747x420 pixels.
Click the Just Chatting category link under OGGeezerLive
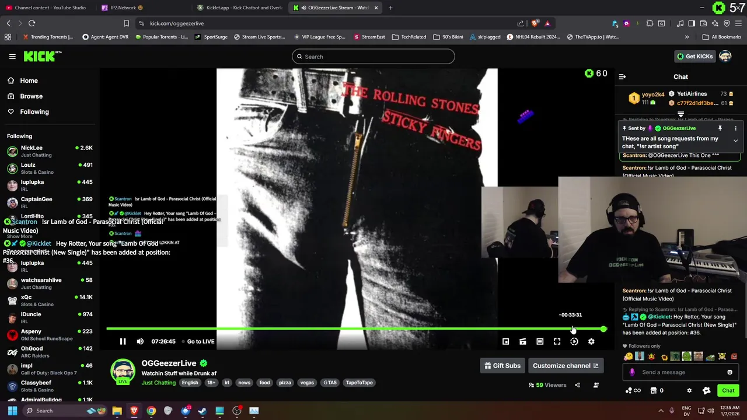pyautogui.click(x=158, y=383)
